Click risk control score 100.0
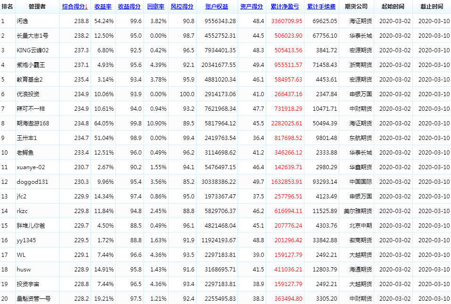Screen dimensions: 451x304 pos(187,94)
